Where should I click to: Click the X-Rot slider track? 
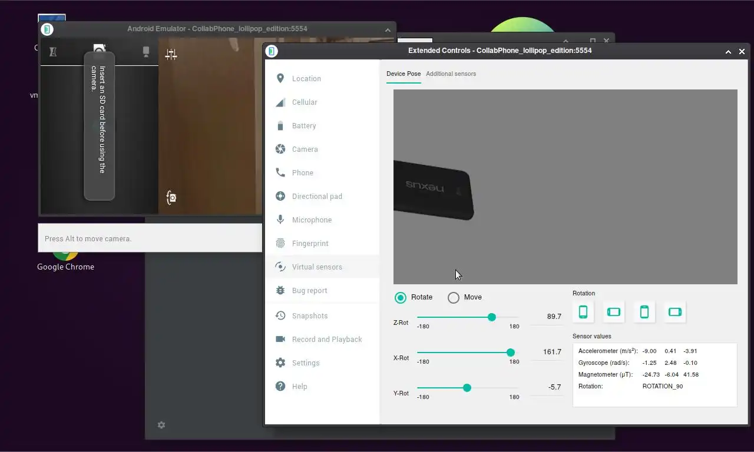coord(468,353)
